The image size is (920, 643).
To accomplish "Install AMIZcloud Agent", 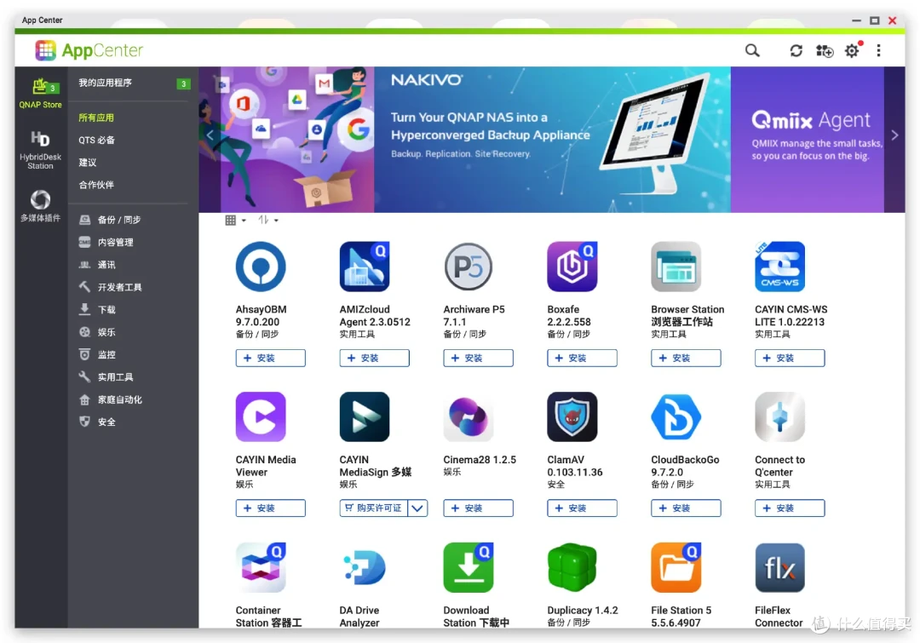I will point(374,358).
